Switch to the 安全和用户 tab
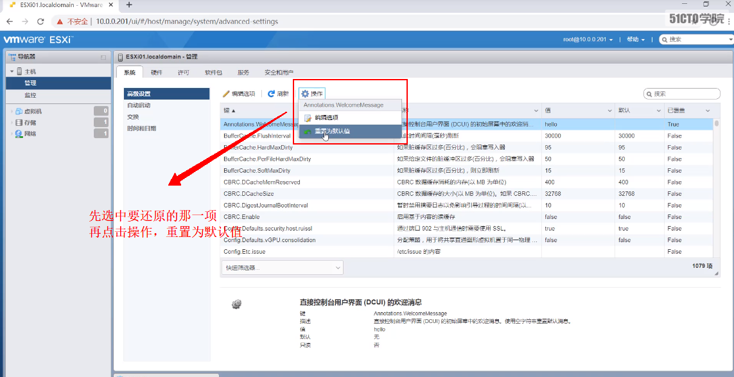 coord(279,73)
